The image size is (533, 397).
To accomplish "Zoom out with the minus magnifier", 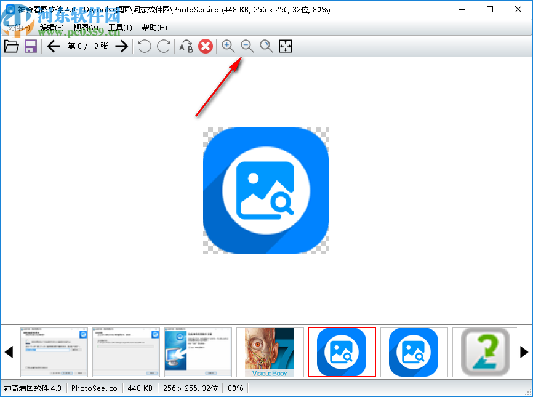I will tap(247, 46).
